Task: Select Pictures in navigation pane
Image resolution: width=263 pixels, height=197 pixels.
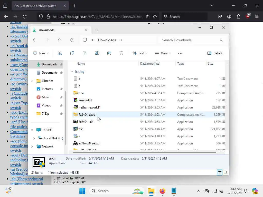Action: tap(47, 89)
